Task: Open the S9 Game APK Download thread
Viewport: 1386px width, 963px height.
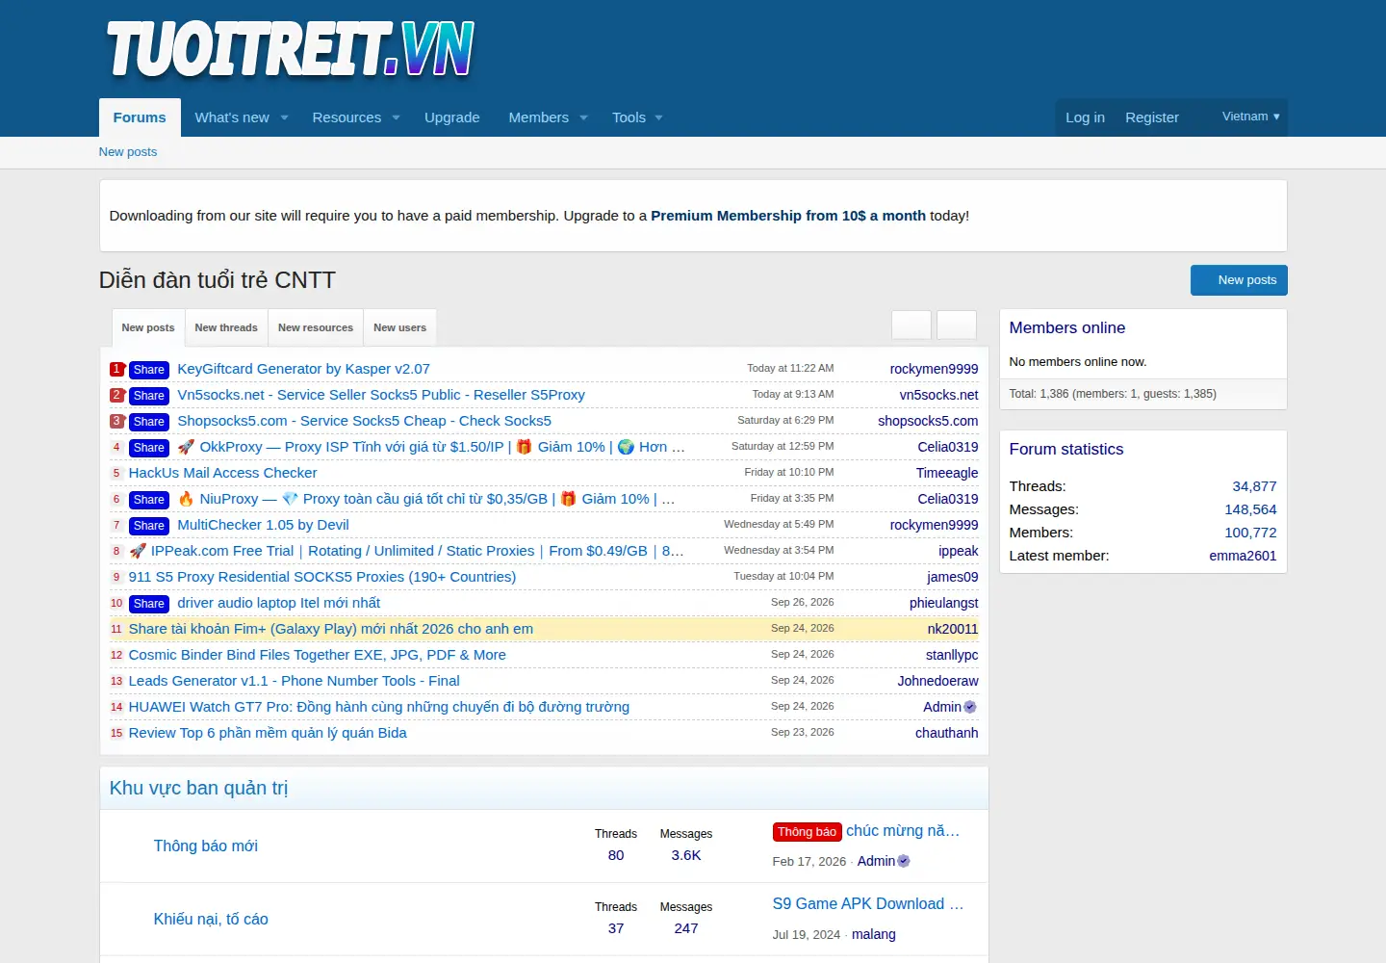Action: pos(868,903)
